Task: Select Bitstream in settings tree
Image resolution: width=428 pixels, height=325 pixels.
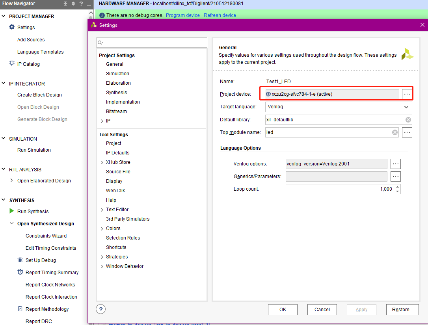Action: click(116, 111)
